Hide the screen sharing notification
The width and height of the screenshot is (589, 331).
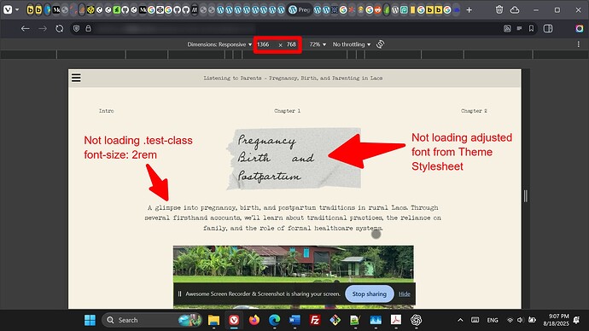[x=404, y=293]
